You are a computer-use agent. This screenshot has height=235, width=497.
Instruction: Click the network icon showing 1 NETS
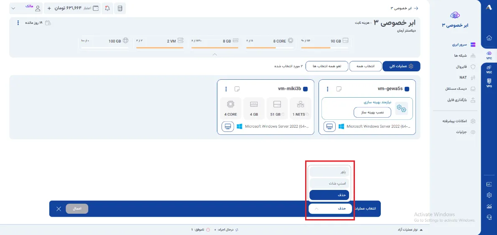click(300, 104)
